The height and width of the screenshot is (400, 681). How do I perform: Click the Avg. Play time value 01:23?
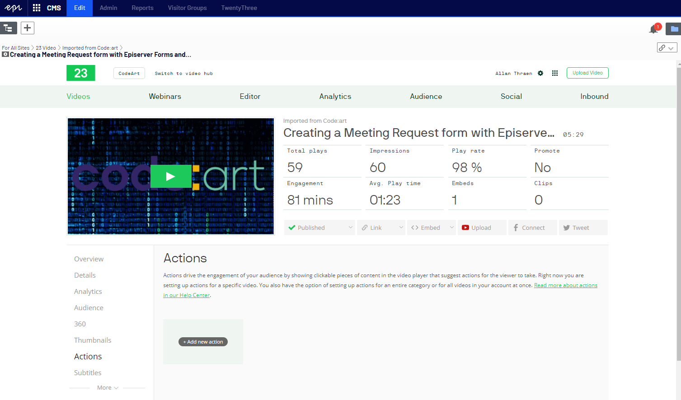[x=385, y=200]
